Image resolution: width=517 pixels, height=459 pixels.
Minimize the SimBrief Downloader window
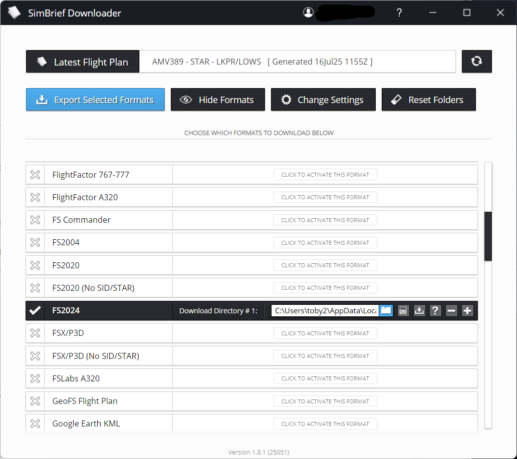(x=433, y=13)
